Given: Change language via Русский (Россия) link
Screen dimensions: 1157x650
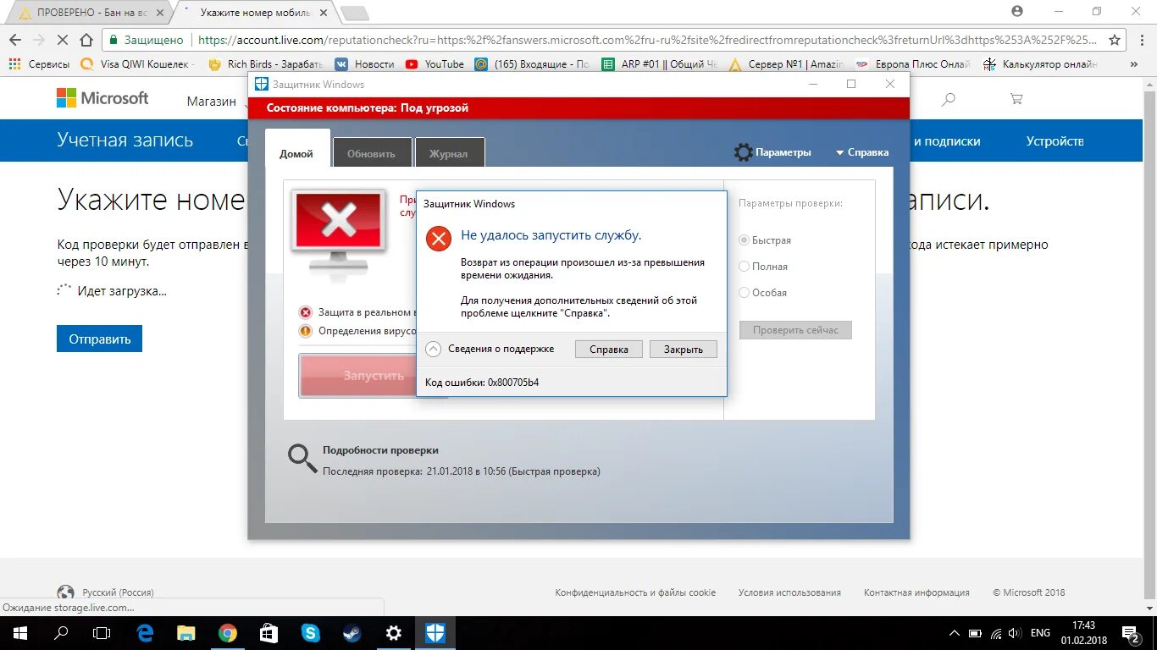Looking at the screenshot, I should 106,592.
